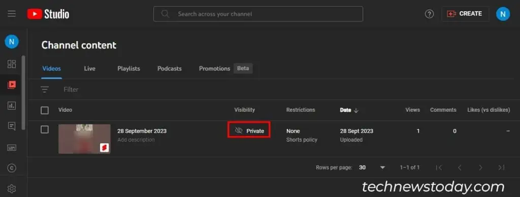Switch to the Promotions tab
The height and width of the screenshot is (197, 520).
215,69
